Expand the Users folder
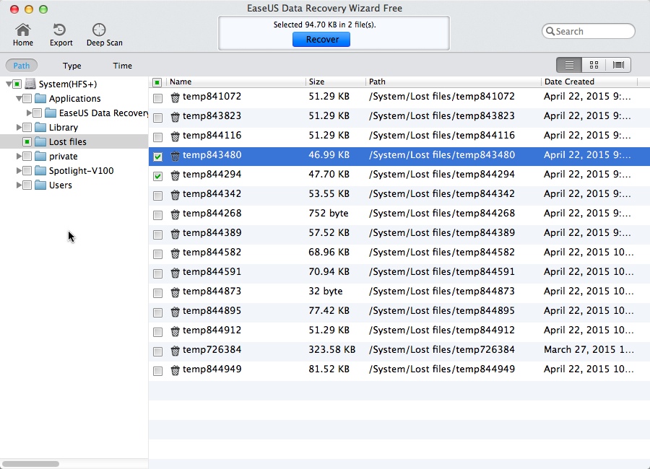This screenshot has height=469, width=650. click(x=19, y=185)
